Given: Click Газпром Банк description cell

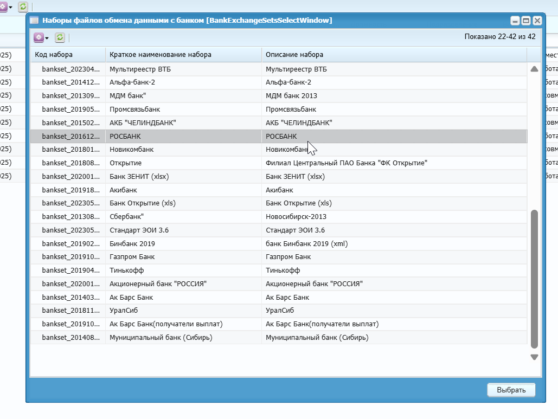Looking at the screenshot, I should [394, 257].
